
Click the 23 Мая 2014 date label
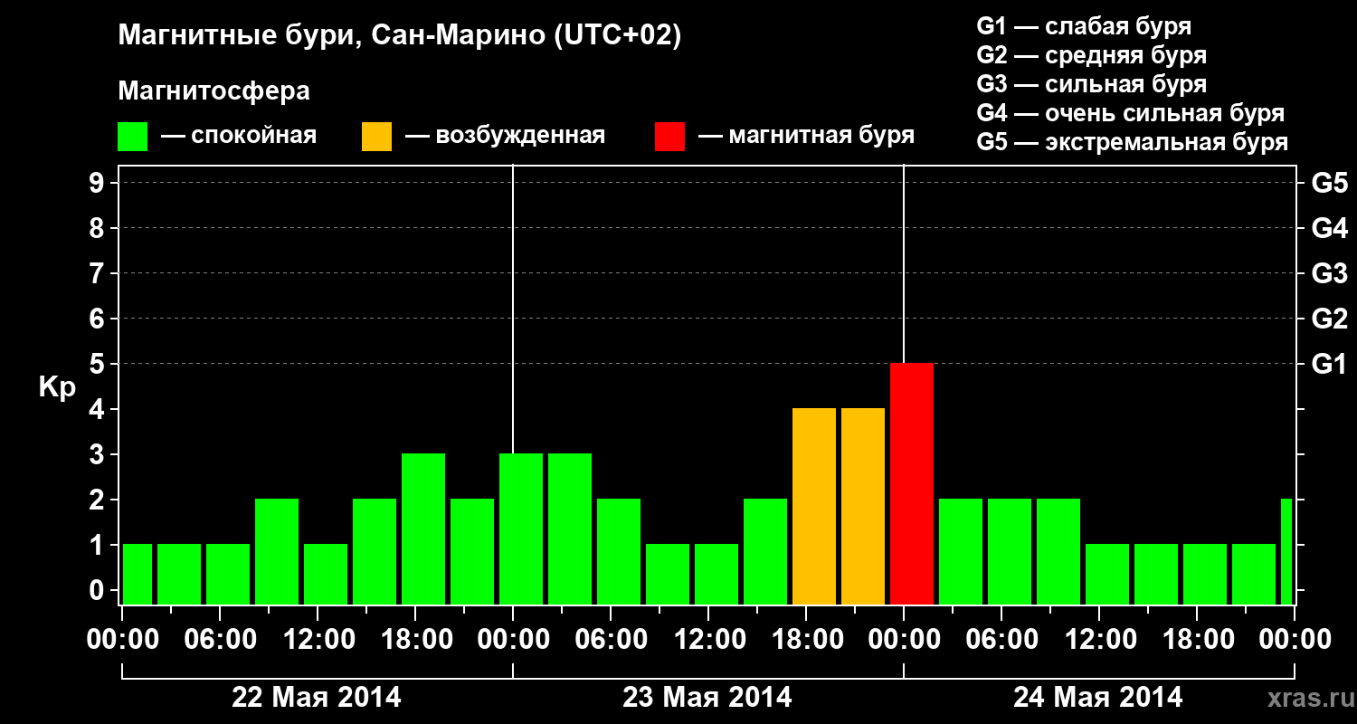click(707, 698)
